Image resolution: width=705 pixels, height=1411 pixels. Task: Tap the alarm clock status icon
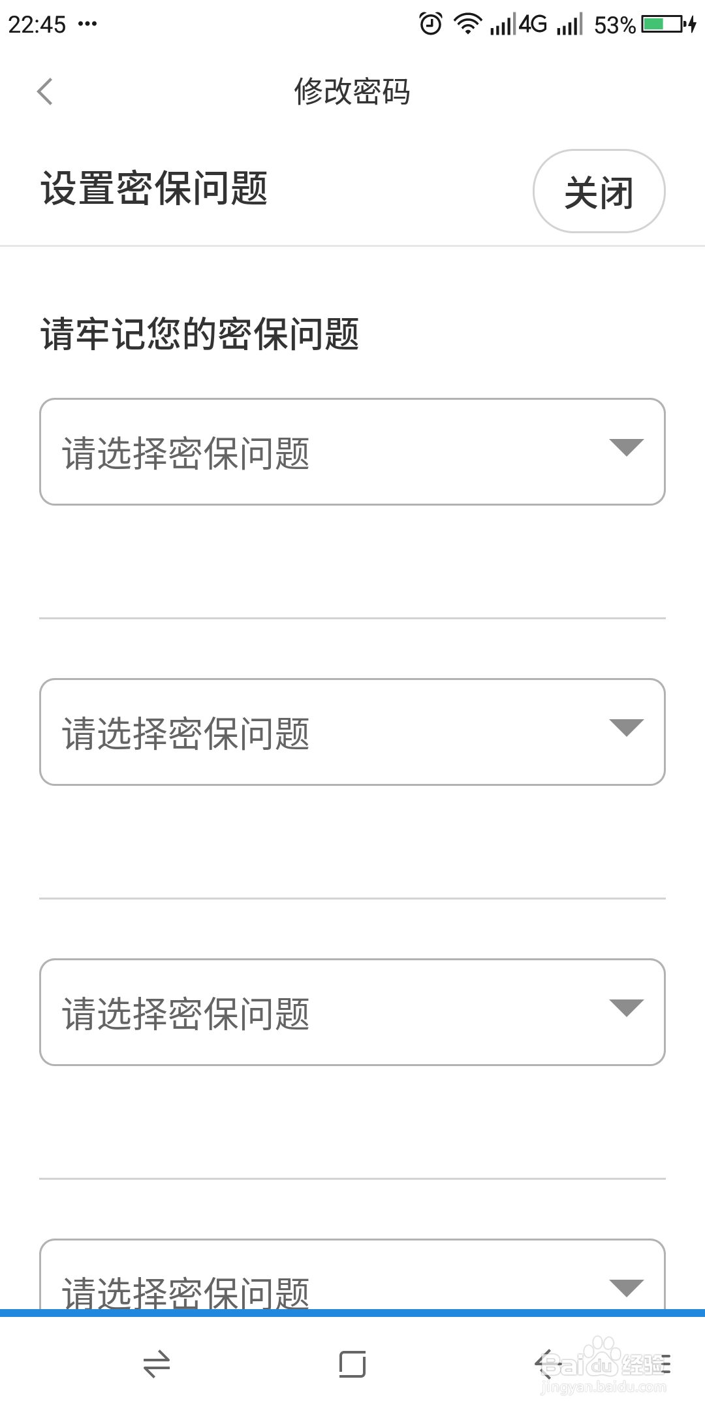pyautogui.click(x=430, y=24)
